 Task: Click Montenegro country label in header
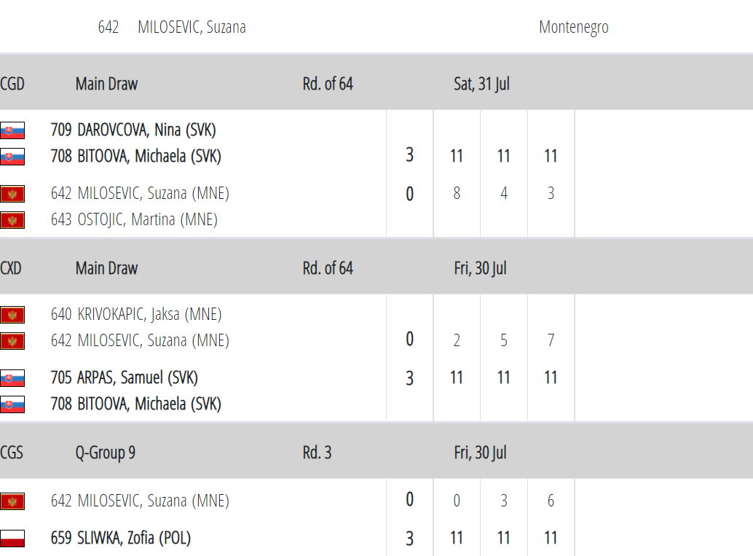click(573, 28)
